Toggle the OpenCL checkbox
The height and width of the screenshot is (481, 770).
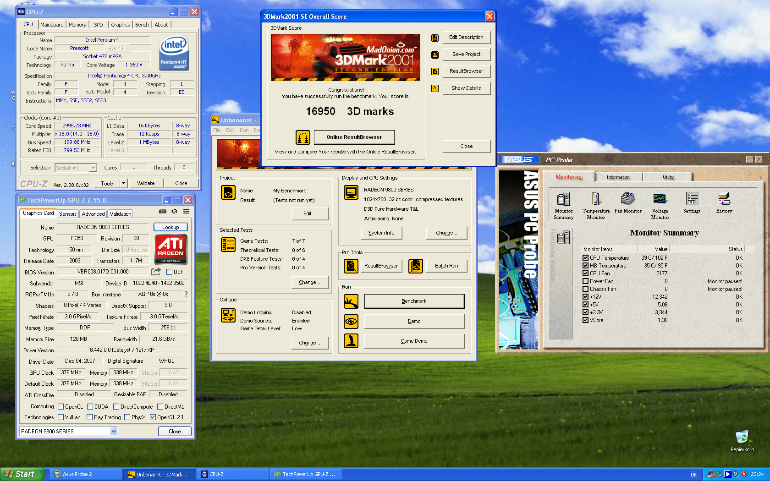click(x=60, y=407)
